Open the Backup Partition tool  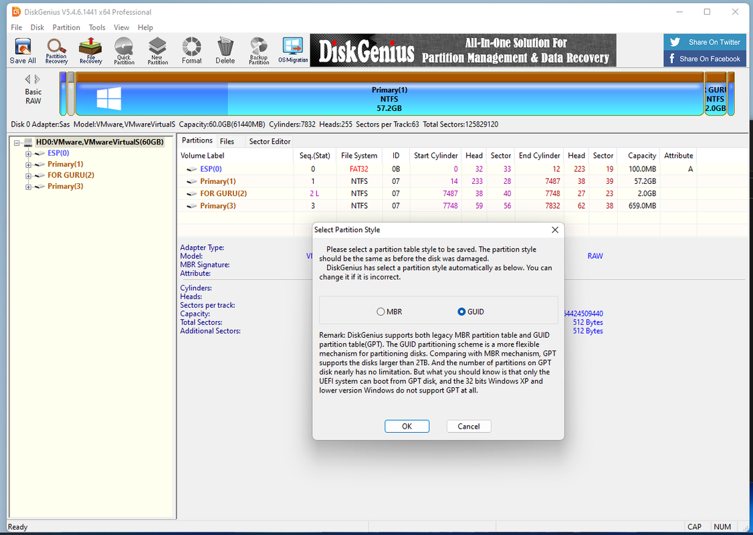coord(259,50)
